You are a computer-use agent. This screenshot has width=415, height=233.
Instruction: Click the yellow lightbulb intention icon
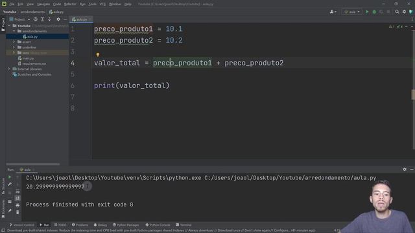98,54
